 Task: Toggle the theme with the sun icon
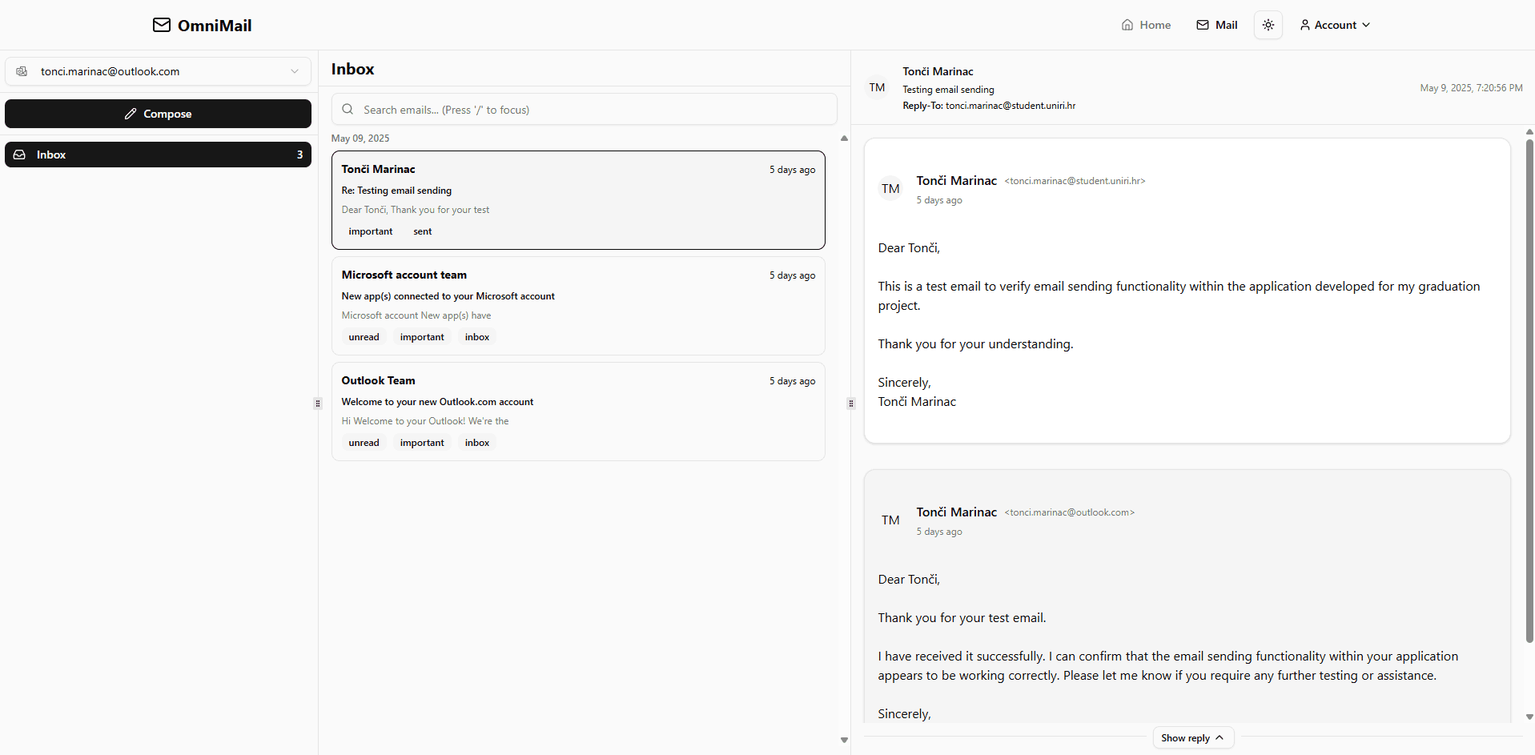point(1268,25)
